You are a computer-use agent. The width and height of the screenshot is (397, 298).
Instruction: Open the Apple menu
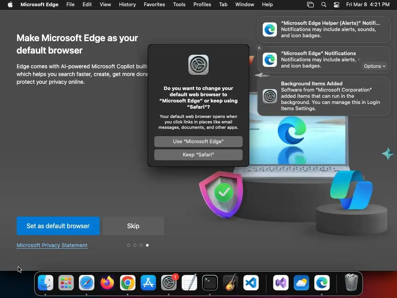tap(10, 5)
